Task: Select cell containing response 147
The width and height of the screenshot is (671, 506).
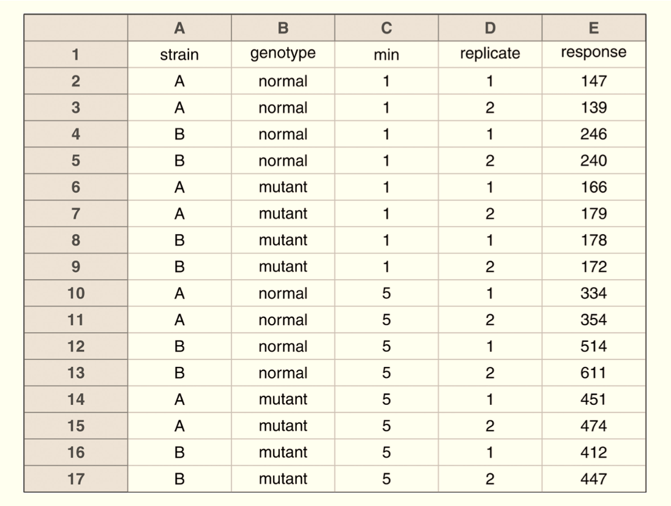Action: [593, 81]
